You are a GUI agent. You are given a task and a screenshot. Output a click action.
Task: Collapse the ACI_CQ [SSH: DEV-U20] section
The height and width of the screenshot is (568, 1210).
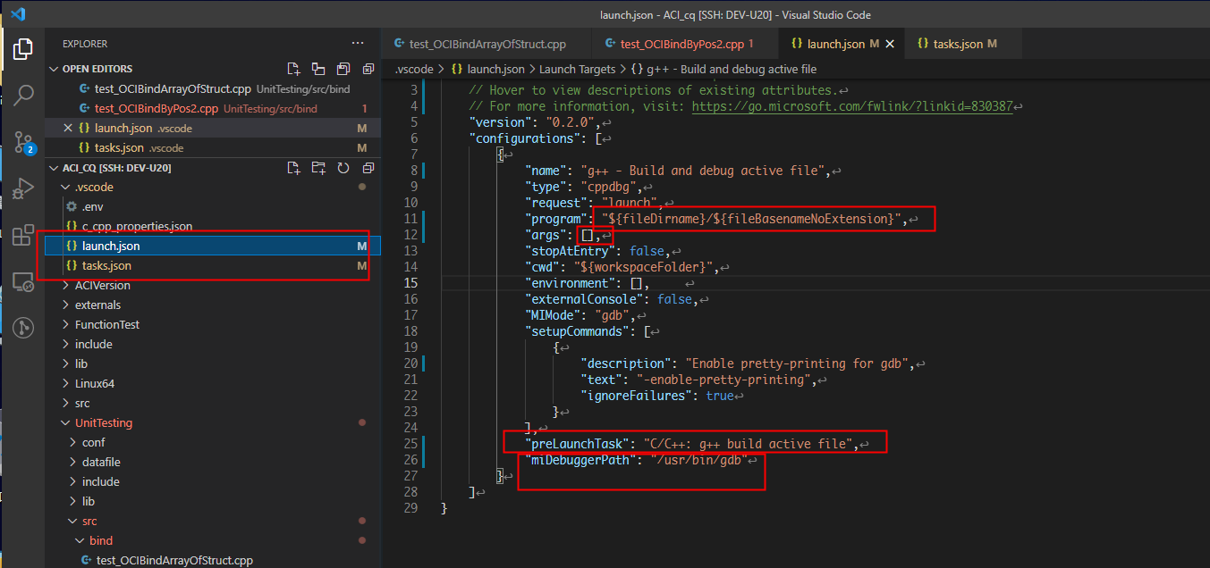(x=54, y=167)
